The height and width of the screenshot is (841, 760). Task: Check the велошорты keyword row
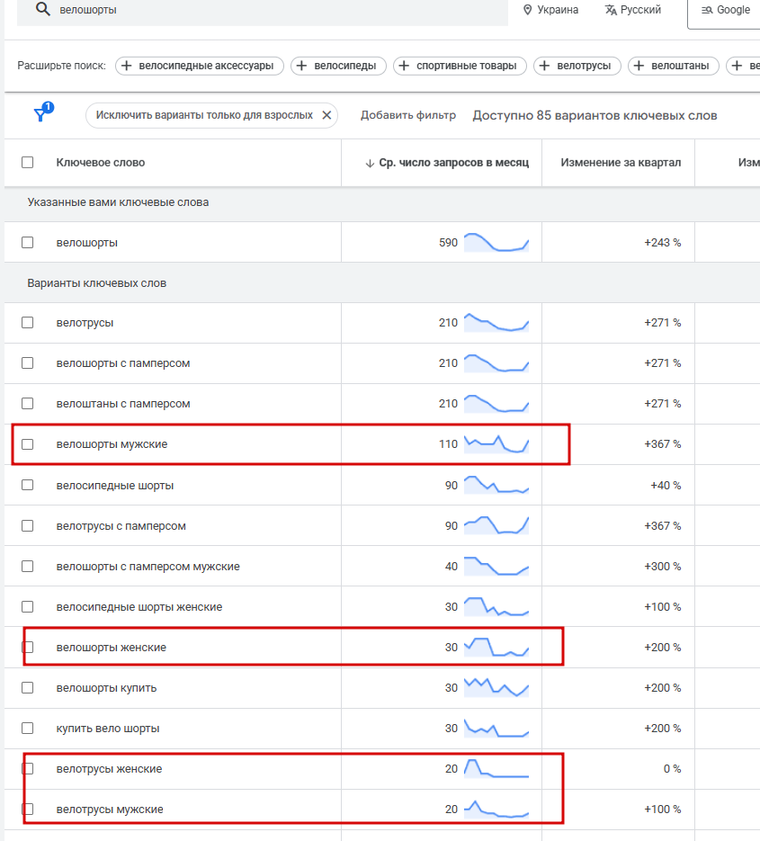click(x=28, y=243)
